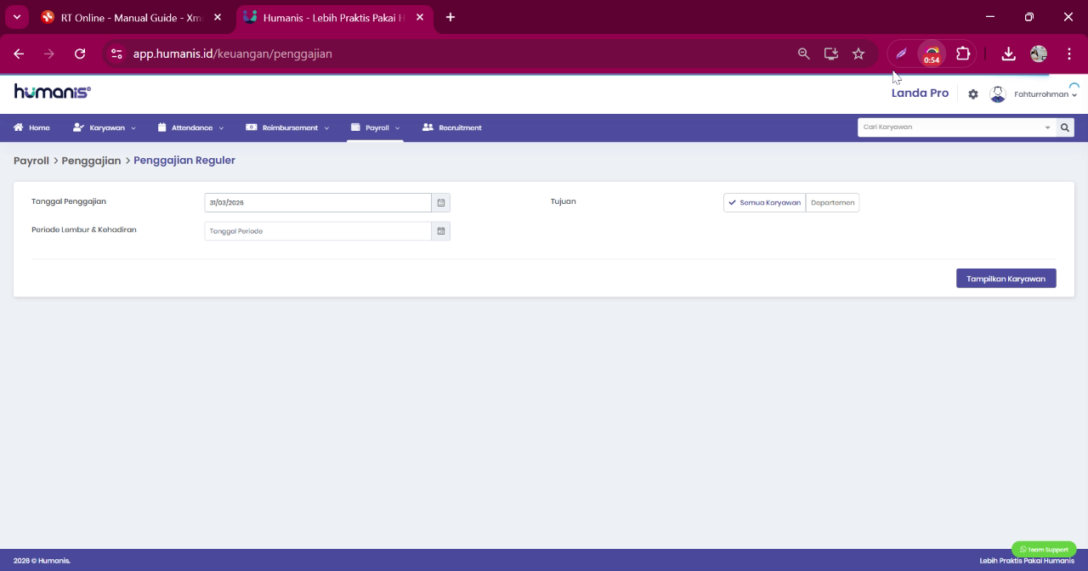
Task: Click the Tampilkan Karyawan button
Action: point(1006,279)
